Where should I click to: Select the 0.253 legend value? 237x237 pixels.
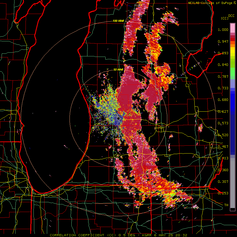click(x=223, y=193)
